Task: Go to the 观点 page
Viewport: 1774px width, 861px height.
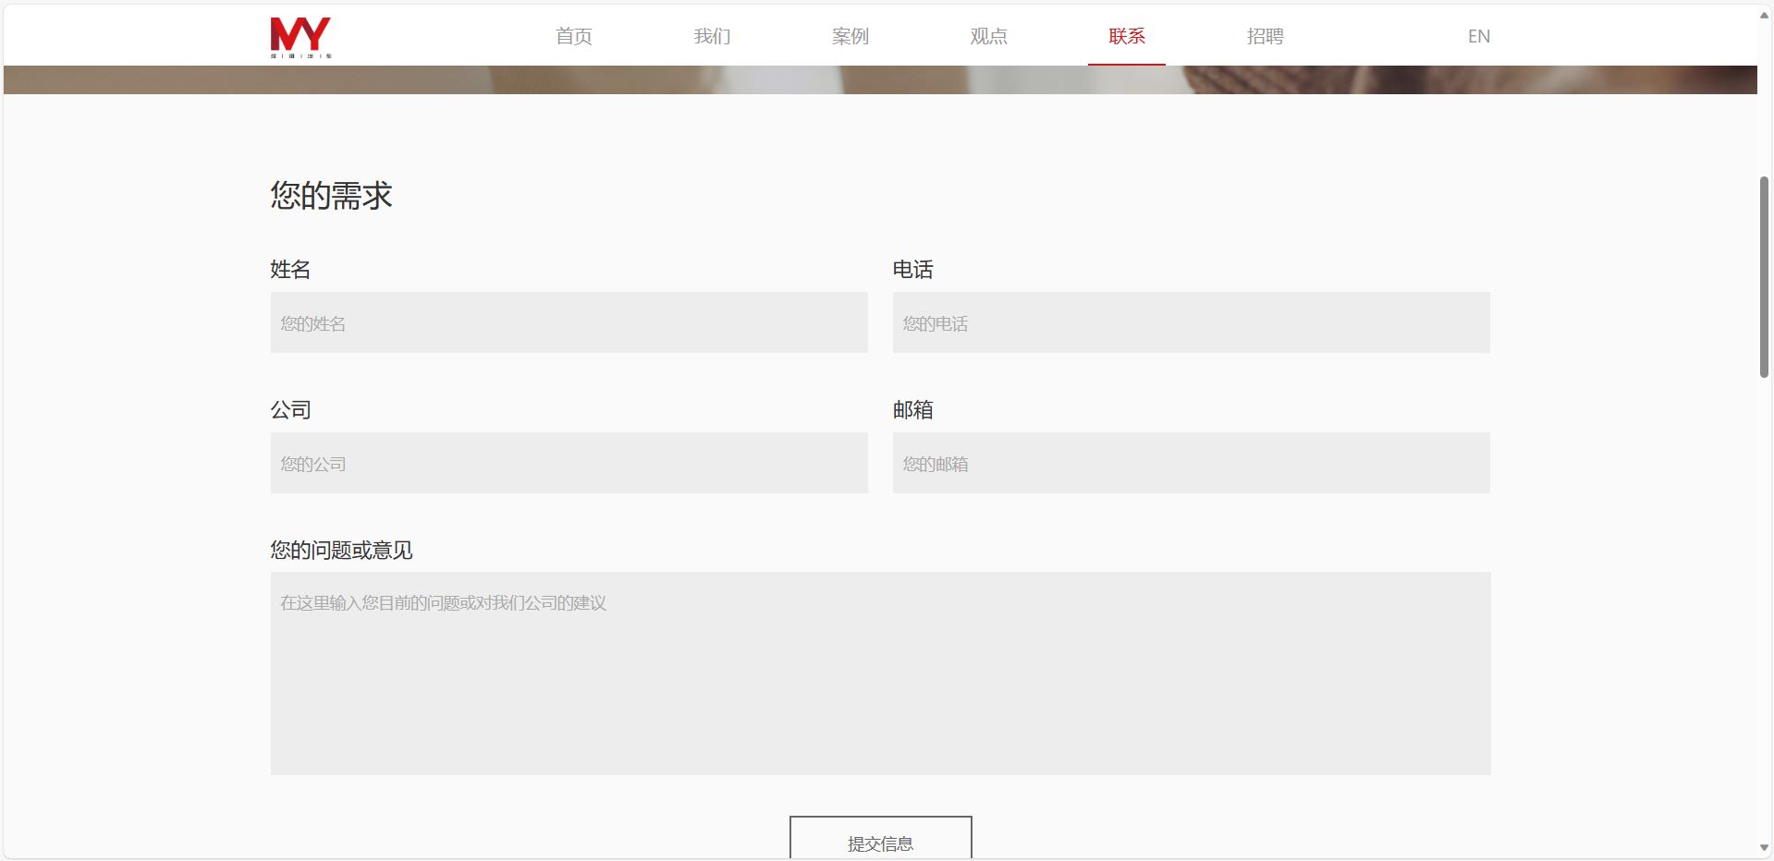Action: (988, 36)
